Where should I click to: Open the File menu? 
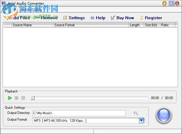pos(5,10)
